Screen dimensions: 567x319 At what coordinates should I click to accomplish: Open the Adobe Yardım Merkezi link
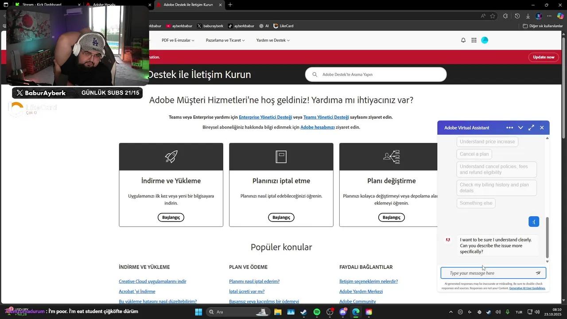(x=361, y=292)
